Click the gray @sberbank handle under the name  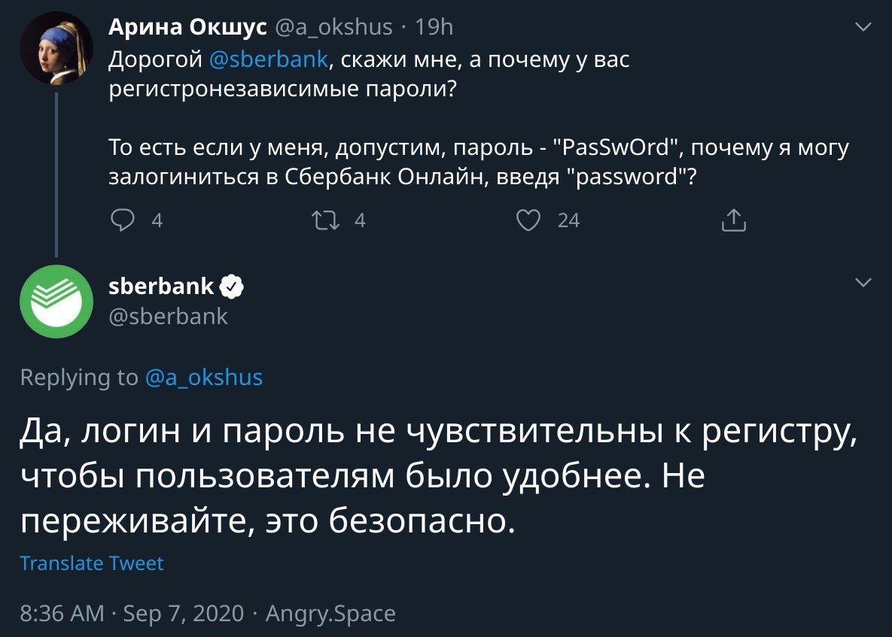coord(168,317)
